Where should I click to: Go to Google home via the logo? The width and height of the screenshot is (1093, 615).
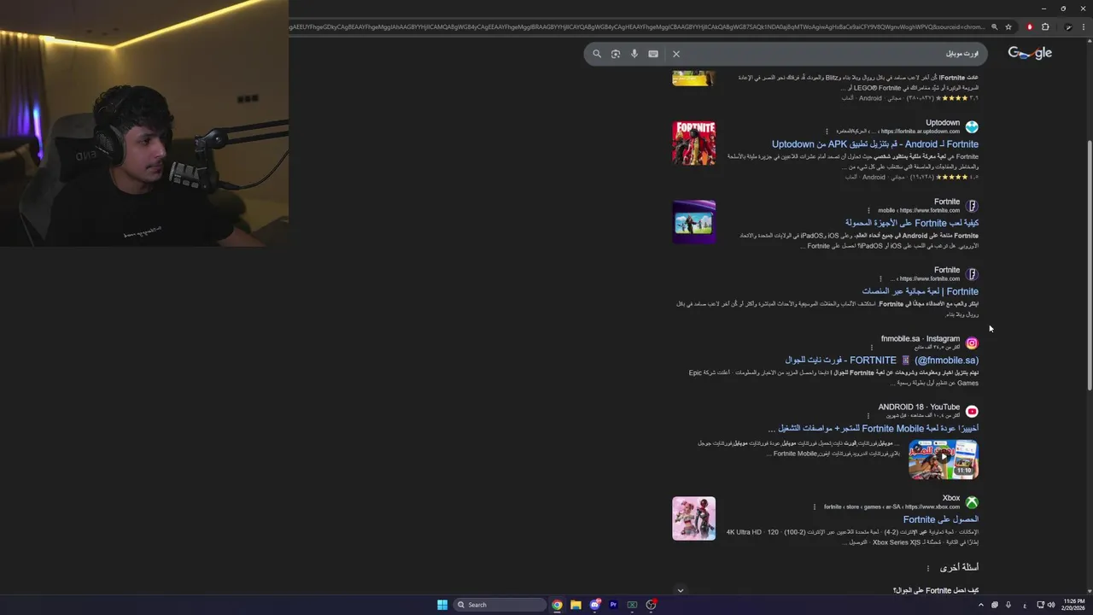pyautogui.click(x=1030, y=53)
